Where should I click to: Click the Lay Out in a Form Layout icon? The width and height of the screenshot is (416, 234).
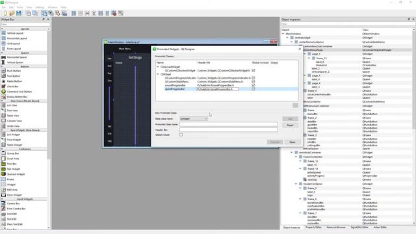tap(107, 13)
